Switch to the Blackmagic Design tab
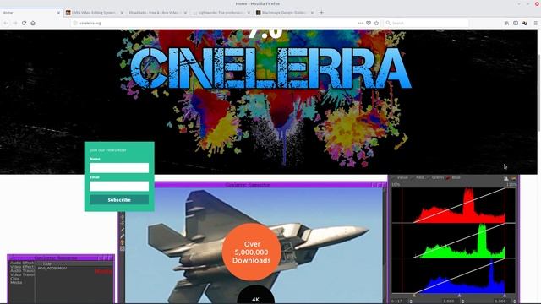This screenshot has width=541, height=304. point(284,13)
